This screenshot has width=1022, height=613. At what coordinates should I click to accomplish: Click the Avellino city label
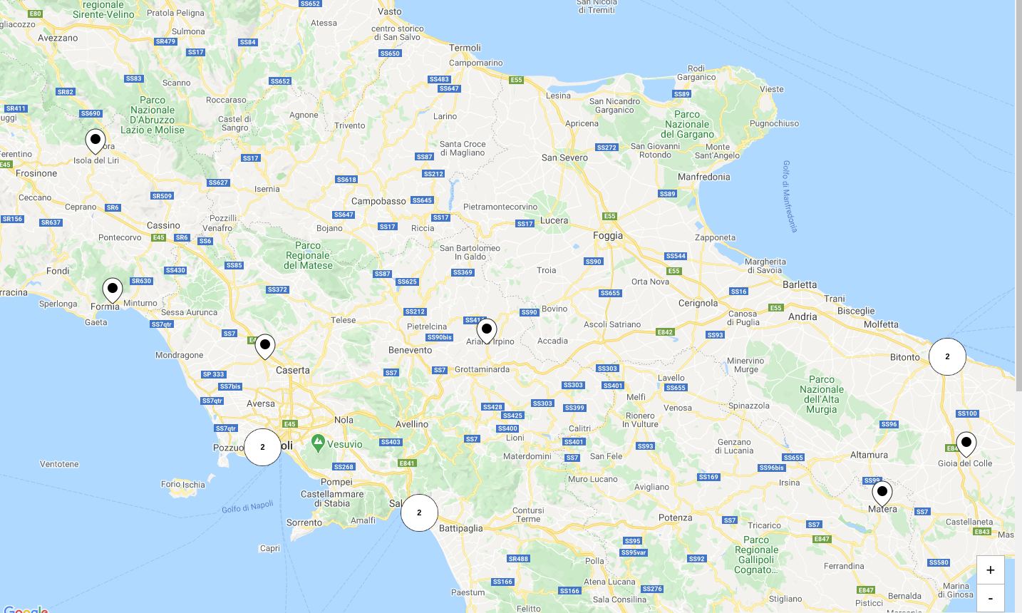(x=412, y=424)
